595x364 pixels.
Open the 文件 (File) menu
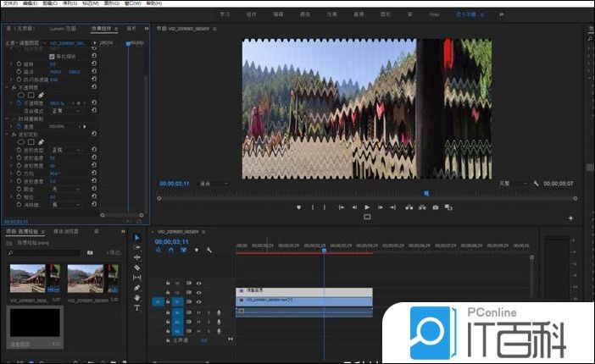click(x=8, y=3)
